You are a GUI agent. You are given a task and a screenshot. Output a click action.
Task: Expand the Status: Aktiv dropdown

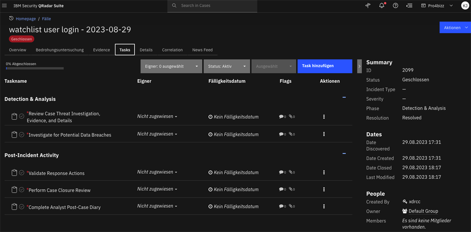[226, 66]
